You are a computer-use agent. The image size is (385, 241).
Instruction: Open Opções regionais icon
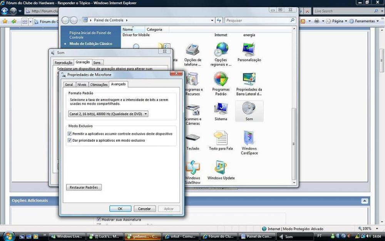click(221, 54)
